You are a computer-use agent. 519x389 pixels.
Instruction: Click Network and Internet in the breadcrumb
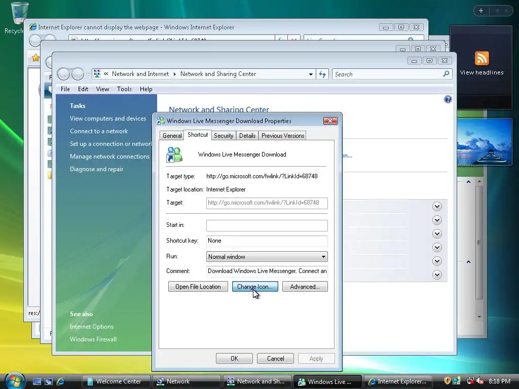pyautogui.click(x=140, y=74)
